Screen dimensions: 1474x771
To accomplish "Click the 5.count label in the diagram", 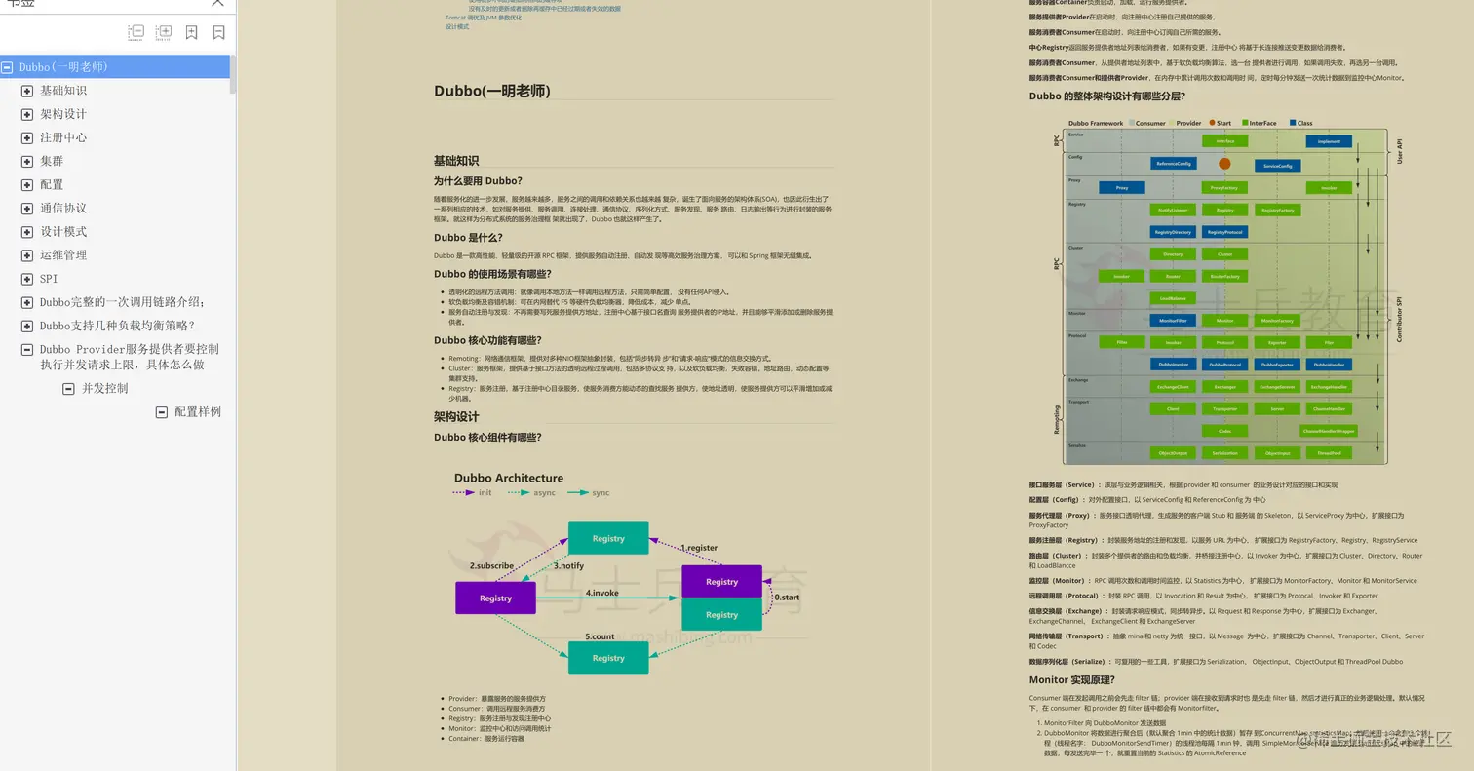I will [x=601, y=636].
